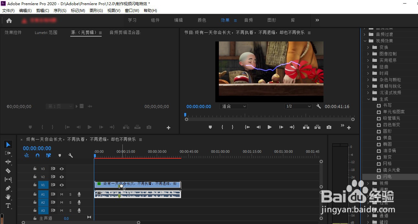Select the Hand tool
The width and height of the screenshot is (418, 224).
8,197
